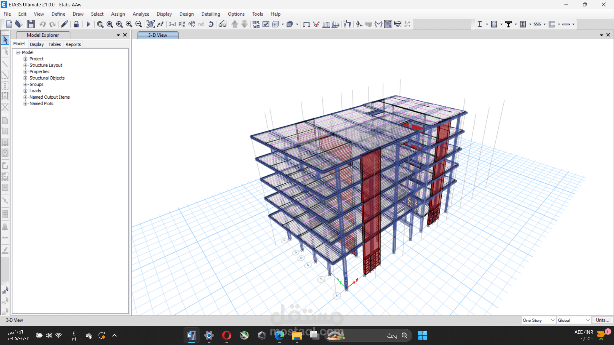Screen dimensions: 614x345
Task: Click the shear wall design C-shaped icon
Action: [552, 24]
